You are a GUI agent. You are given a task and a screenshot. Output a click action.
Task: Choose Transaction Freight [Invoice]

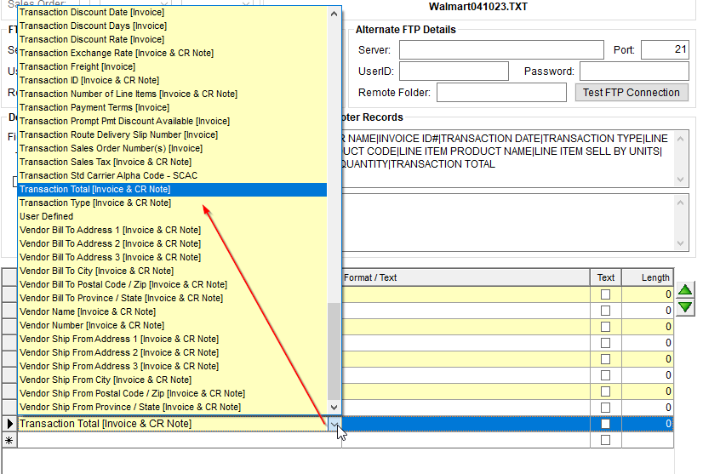172,66
